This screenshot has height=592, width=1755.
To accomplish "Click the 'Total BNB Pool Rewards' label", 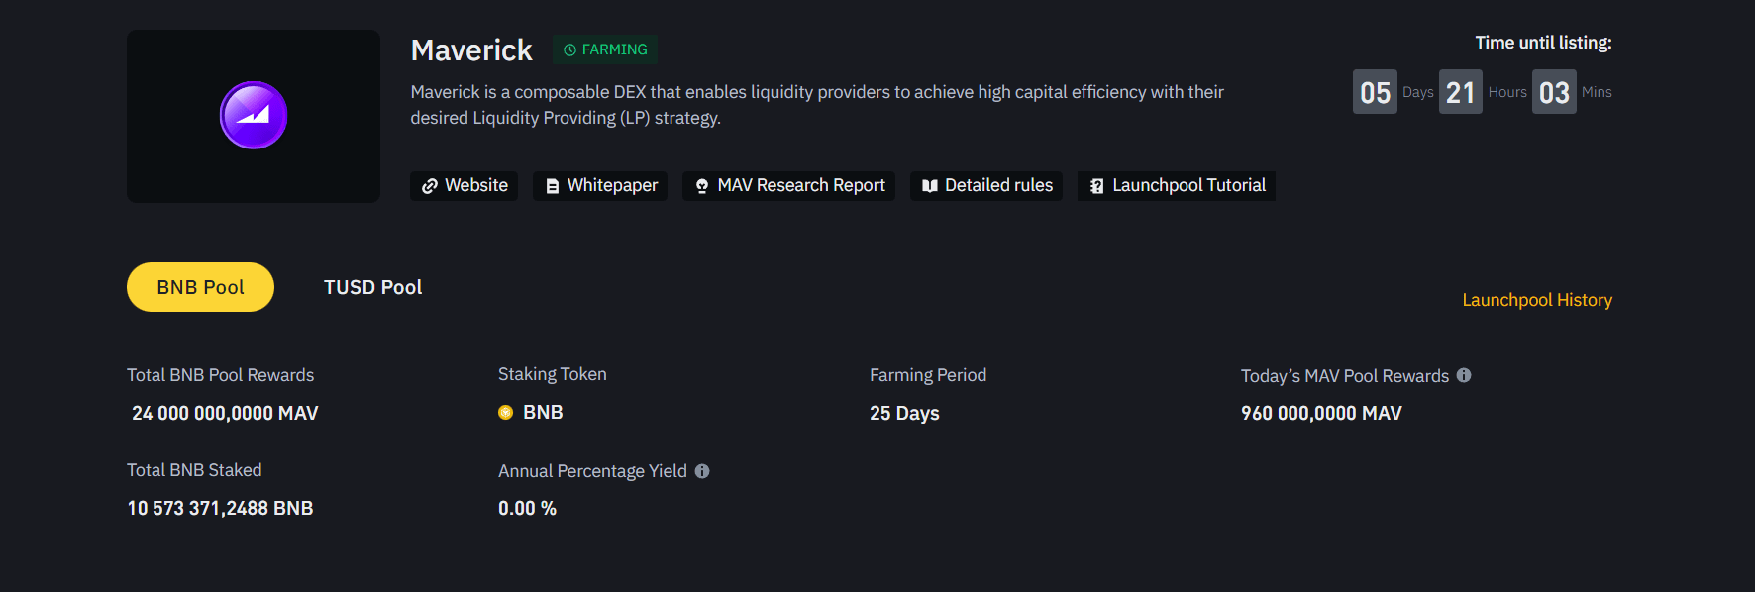I will point(220,375).
